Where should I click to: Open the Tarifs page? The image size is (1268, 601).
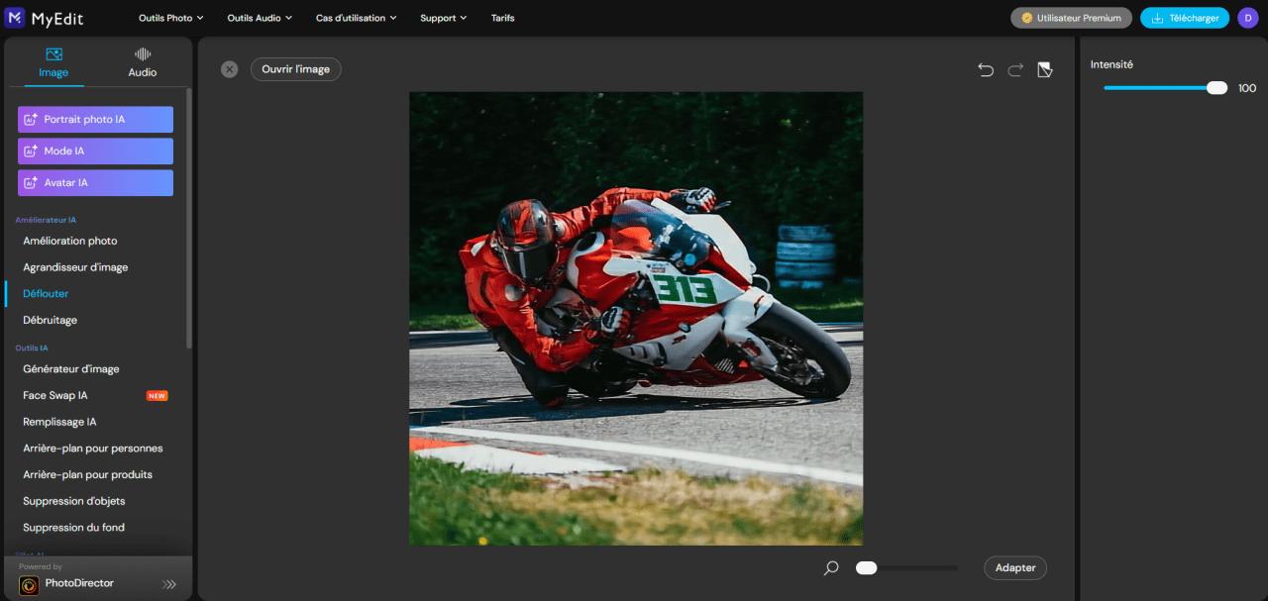pyautogui.click(x=502, y=17)
